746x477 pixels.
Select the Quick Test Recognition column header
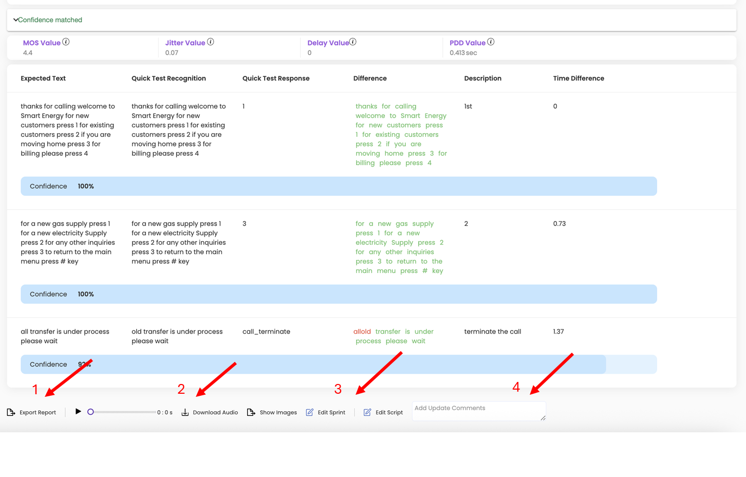click(x=169, y=79)
